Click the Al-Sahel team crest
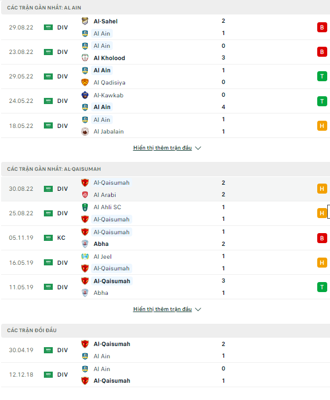The width and height of the screenshot is (330, 400). 85,21
